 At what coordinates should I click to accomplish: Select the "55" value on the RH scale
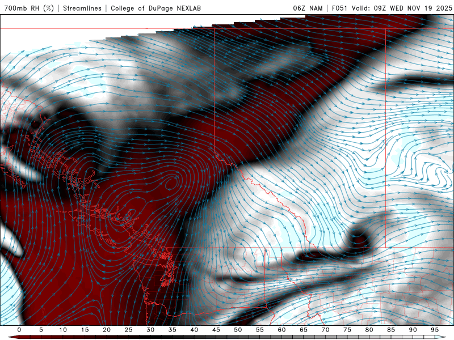coord(260,330)
